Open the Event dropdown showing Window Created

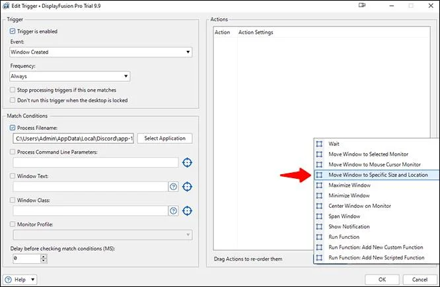point(100,52)
